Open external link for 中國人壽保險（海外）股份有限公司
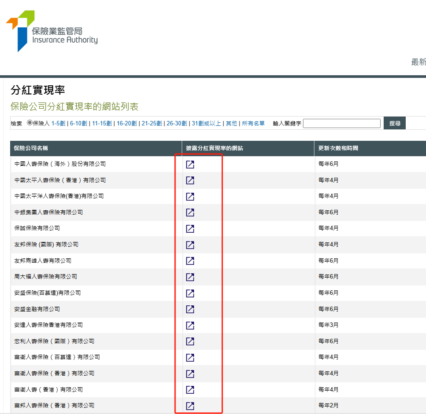The image size is (426, 414). [x=190, y=165]
